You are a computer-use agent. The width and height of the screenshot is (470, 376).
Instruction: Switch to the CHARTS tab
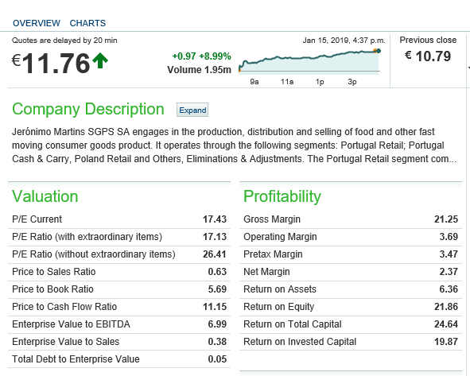click(87, 23)
